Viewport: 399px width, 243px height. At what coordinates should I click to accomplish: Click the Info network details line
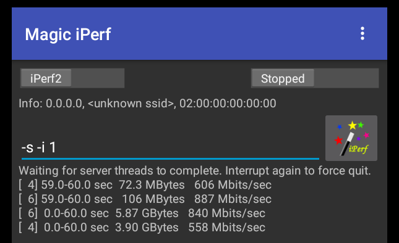click(x=147, y=104)
